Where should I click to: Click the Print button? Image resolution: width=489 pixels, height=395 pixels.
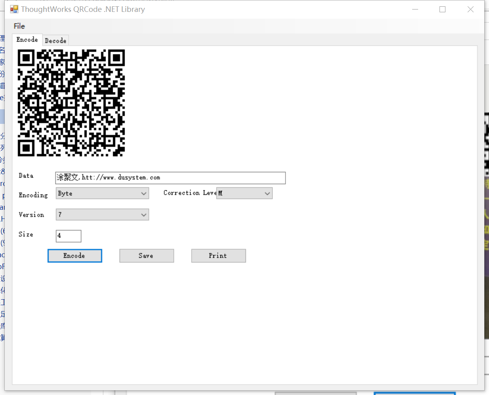[219, 256]
